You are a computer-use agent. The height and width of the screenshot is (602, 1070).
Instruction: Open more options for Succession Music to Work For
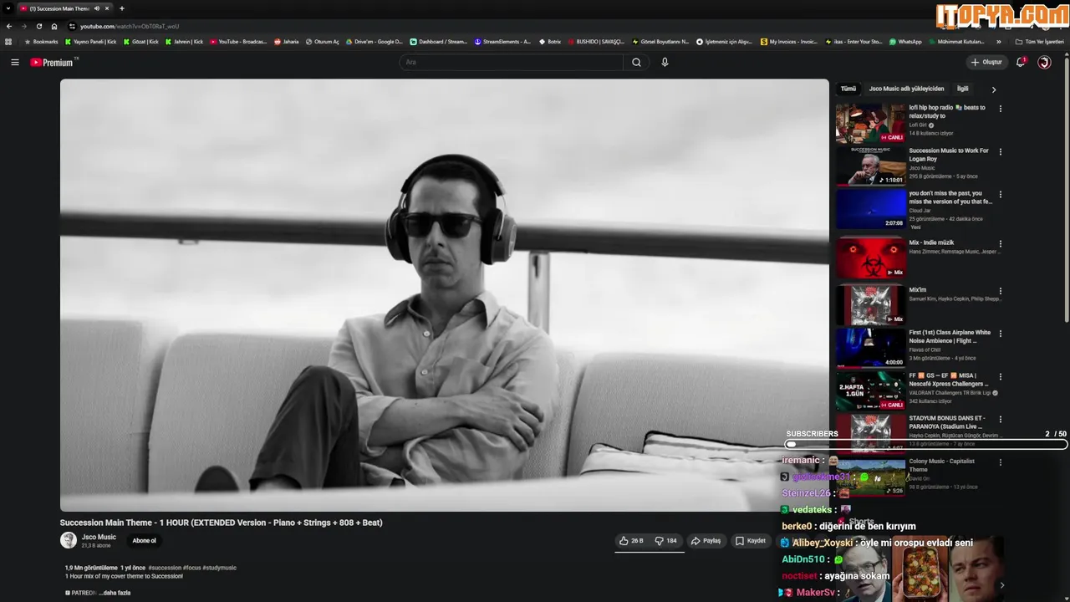1000,152
